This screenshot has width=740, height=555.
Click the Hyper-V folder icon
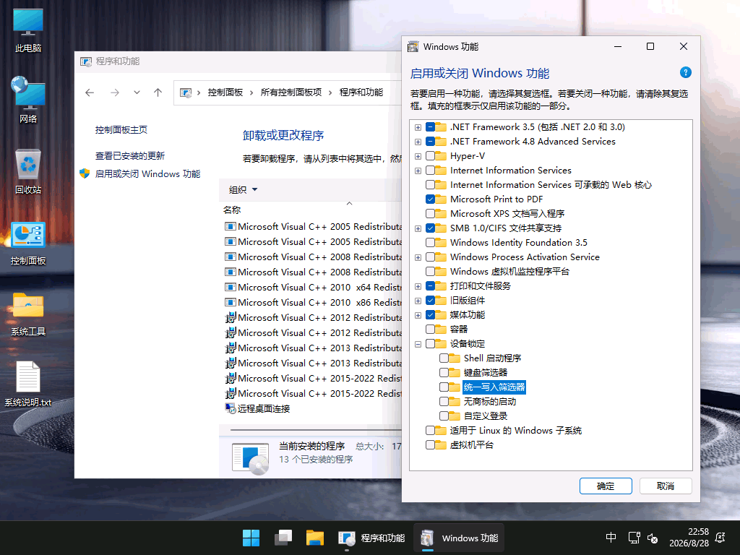click(441, 156)
